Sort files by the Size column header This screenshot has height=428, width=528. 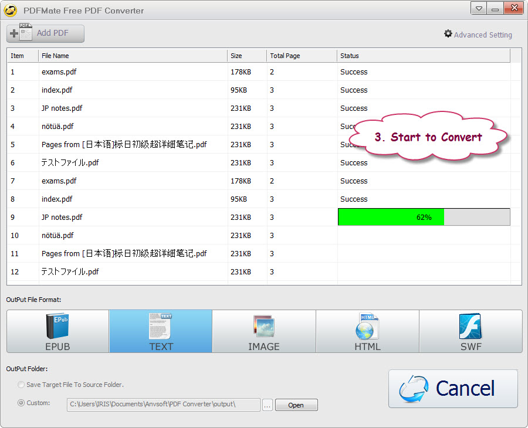[x=236, y=55]
